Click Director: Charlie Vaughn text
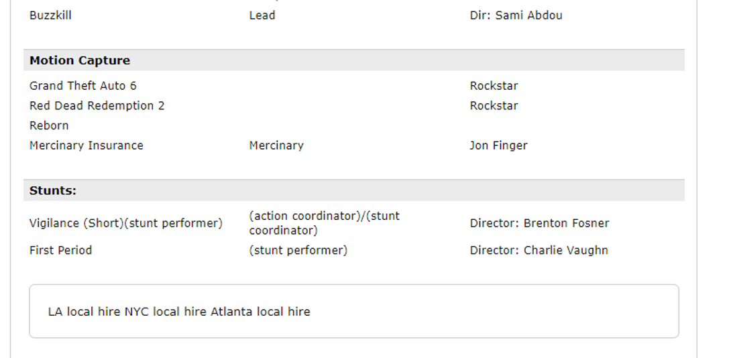 (x=539, y=251)
